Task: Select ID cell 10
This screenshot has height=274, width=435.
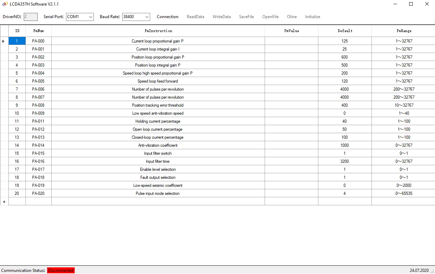Action: 17,113
